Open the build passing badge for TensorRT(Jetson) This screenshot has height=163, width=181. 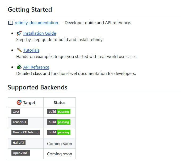click(59, 132)
